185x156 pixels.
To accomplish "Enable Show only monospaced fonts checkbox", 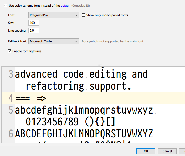I will point(83,15).
